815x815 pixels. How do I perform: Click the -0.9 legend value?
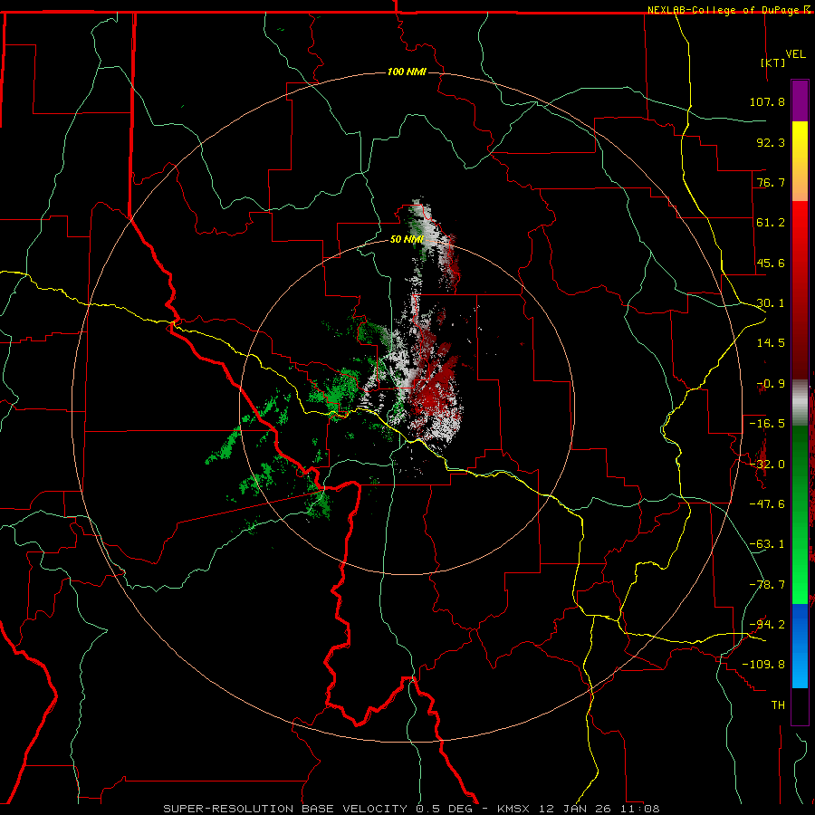(771, 384)
